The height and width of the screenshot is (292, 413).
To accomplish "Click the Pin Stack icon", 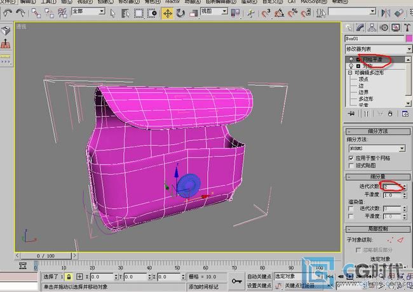I will click(x=351, y=114).
